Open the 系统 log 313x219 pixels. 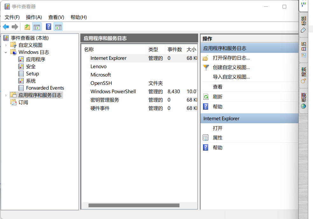31,81
